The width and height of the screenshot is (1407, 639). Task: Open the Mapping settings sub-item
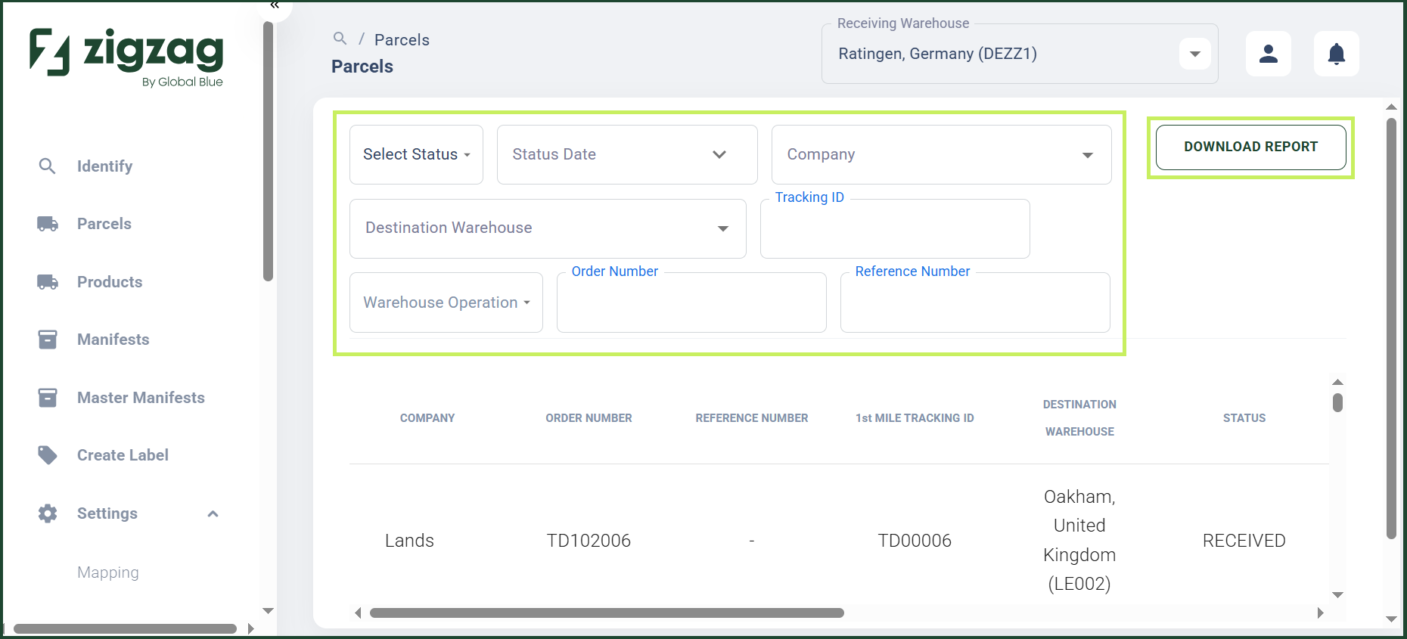point(108,572)
